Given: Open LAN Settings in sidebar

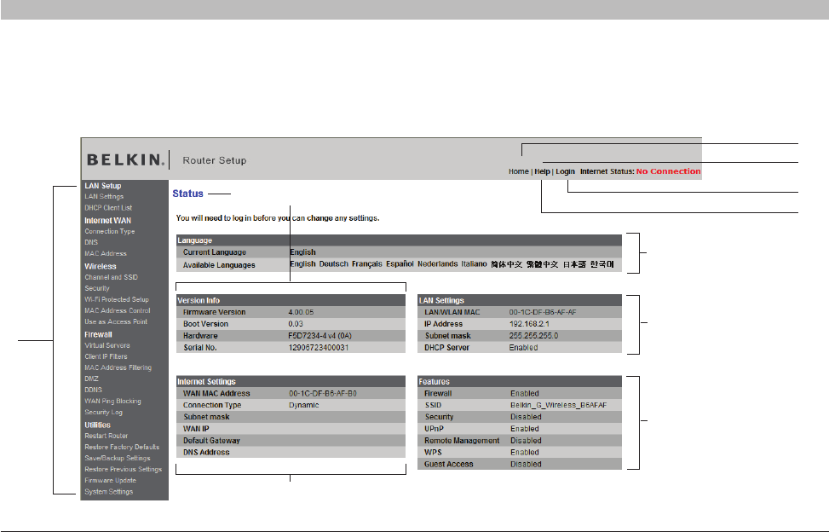Looking at the screenshot, I should [104, 197].
